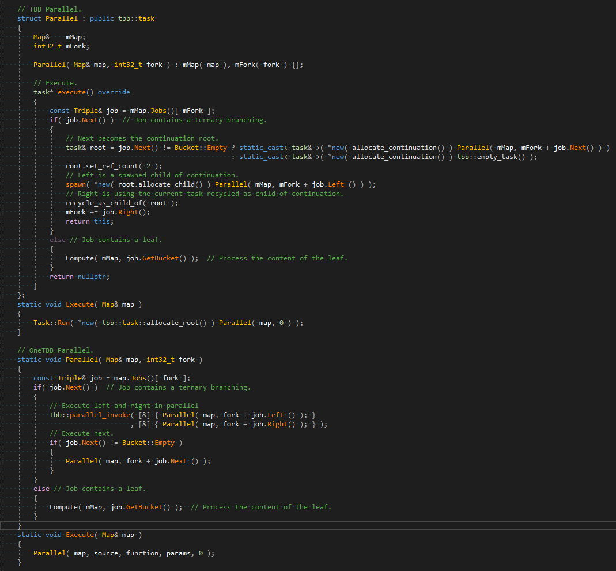This screenshot has height=571, width=616.
Task: Click 'if( job.Next() != Bucket::Empty )' condition
Action: [x=116, y=443]
